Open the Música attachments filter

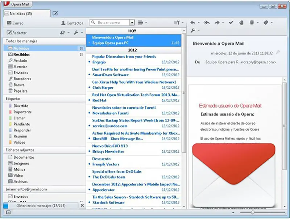coord(44,169)
